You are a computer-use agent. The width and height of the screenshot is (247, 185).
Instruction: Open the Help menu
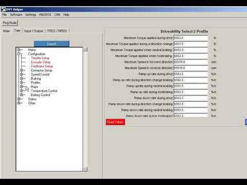tap(66, 15)
